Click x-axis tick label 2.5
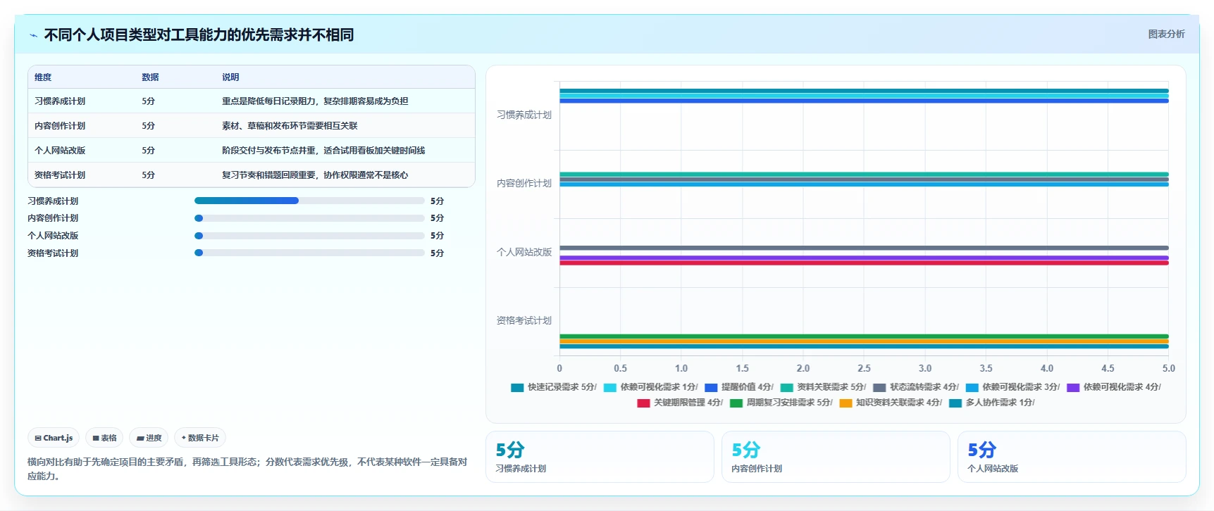Screen dimensions: 1214x511 click(864, 368)
